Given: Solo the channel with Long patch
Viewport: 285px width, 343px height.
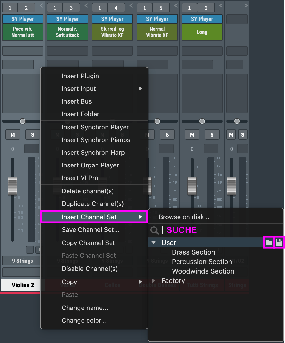Looking at the screenshot, I should click(212, 135).
